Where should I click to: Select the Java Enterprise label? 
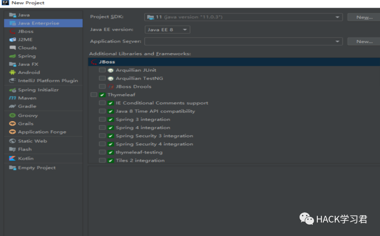39,23
